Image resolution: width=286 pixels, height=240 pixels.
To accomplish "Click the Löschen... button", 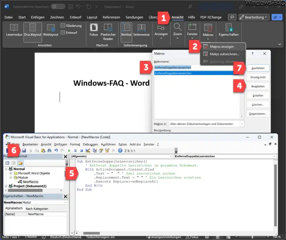I will (258, 105).
